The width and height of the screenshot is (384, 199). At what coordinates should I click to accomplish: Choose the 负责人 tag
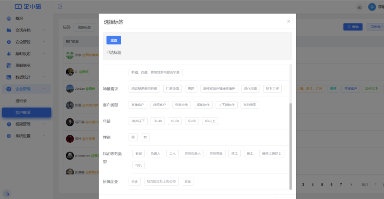coord(156,154)
